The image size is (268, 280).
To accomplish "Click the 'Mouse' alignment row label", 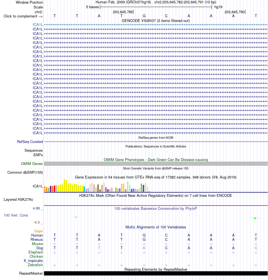I will pyautogui.click(x=37, y=244).
